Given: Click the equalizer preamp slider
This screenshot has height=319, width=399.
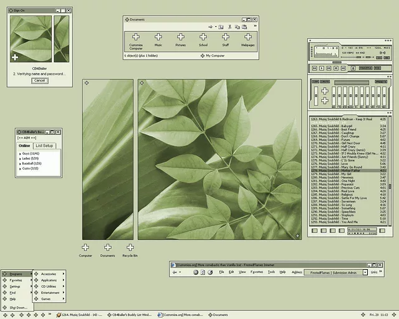Looking at the screenshot, I should [x=316, y=96].
